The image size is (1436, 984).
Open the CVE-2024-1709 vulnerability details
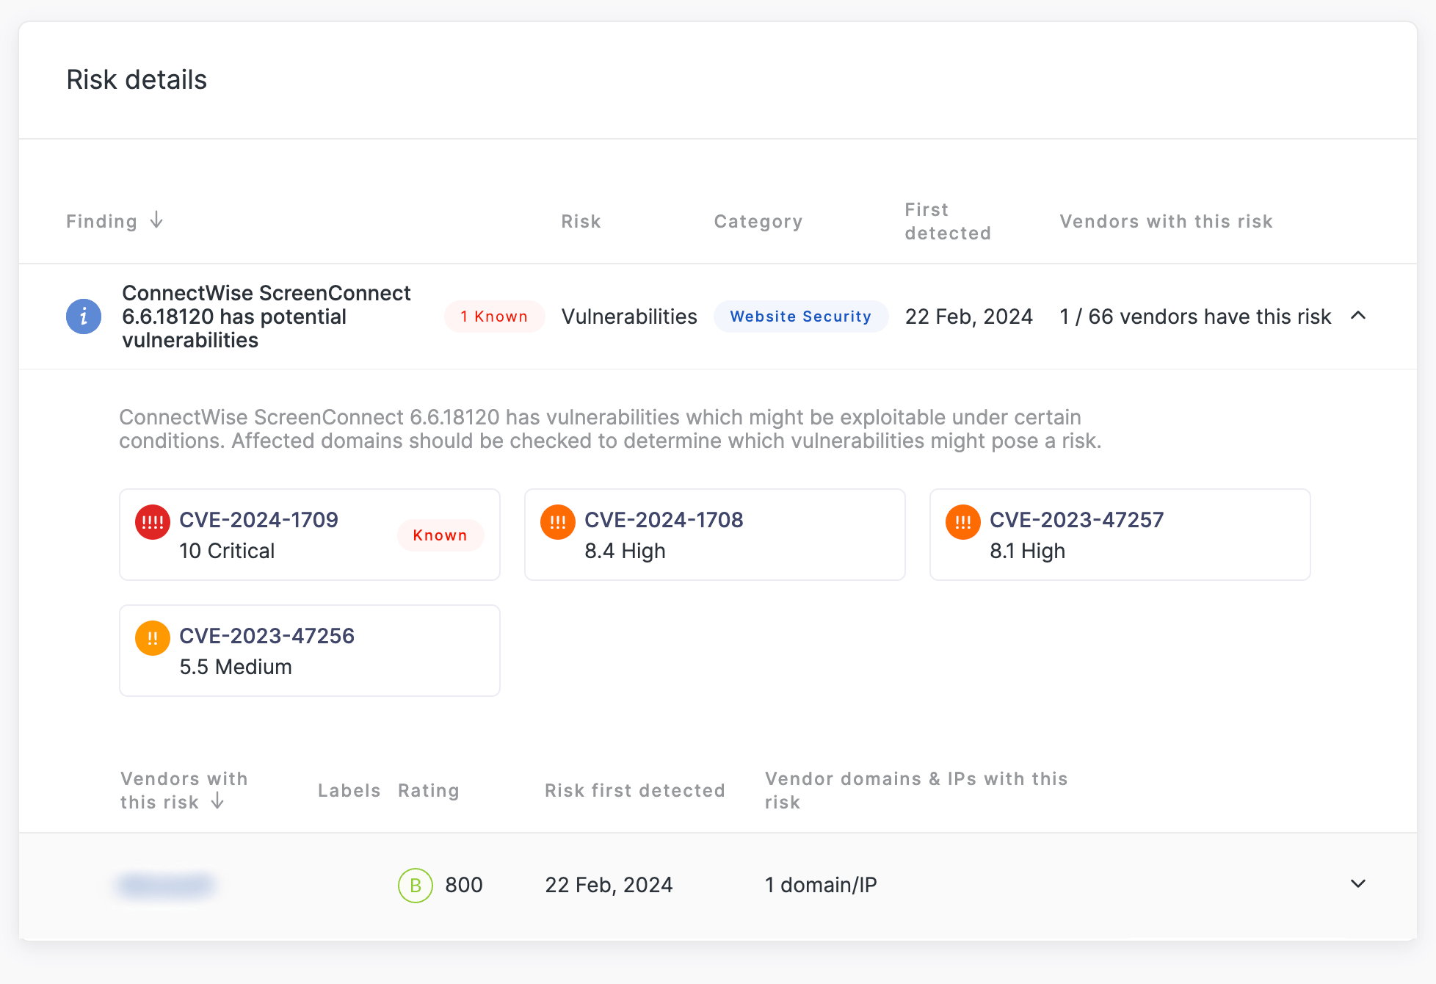click(259, 519)
